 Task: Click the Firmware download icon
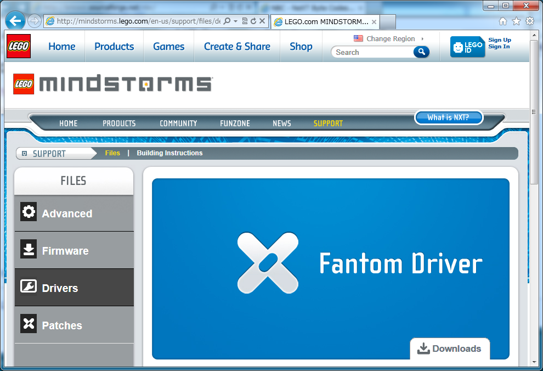29,249
